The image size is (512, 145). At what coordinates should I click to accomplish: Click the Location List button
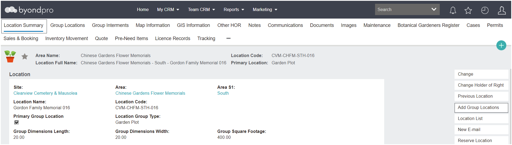tap(481, 119)
